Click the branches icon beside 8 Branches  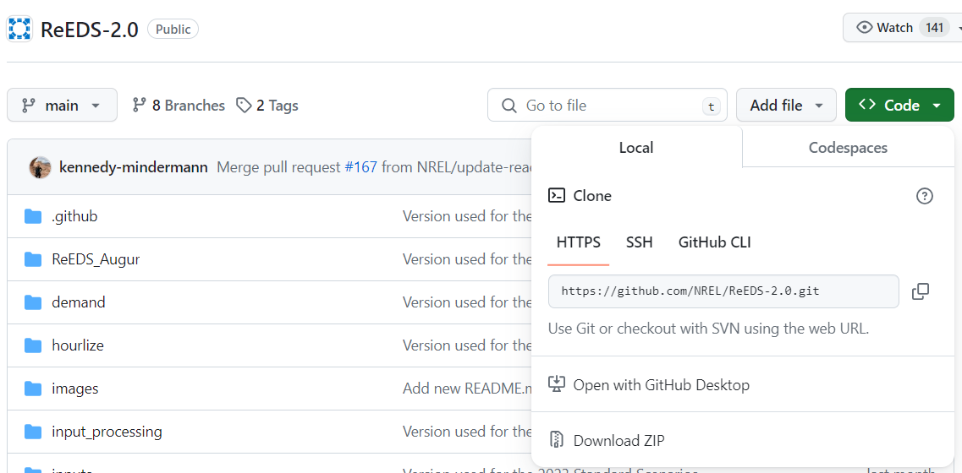click(140, 106)
